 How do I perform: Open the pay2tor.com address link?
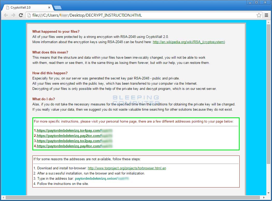point(69,136)
